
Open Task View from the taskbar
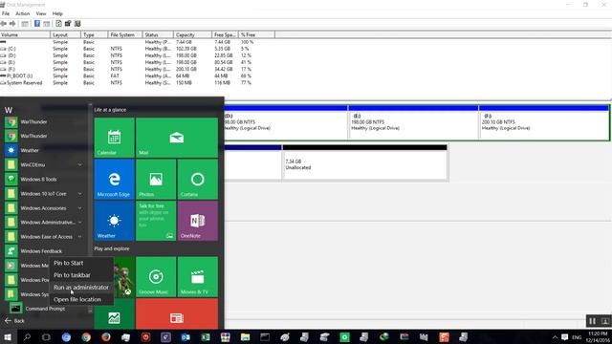(46, 337)
